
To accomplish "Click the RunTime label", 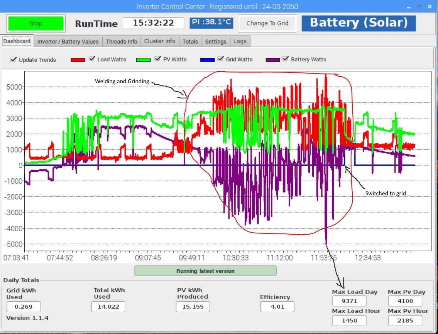I will tap(96, 24).
